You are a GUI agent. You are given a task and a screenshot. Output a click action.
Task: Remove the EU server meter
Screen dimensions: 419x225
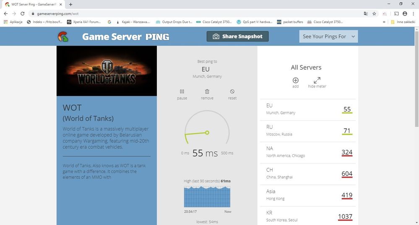click(x=207, y=92)
